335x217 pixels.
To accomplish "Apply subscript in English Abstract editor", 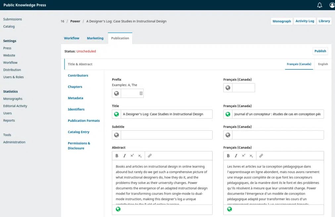I will tap(140, 156).
